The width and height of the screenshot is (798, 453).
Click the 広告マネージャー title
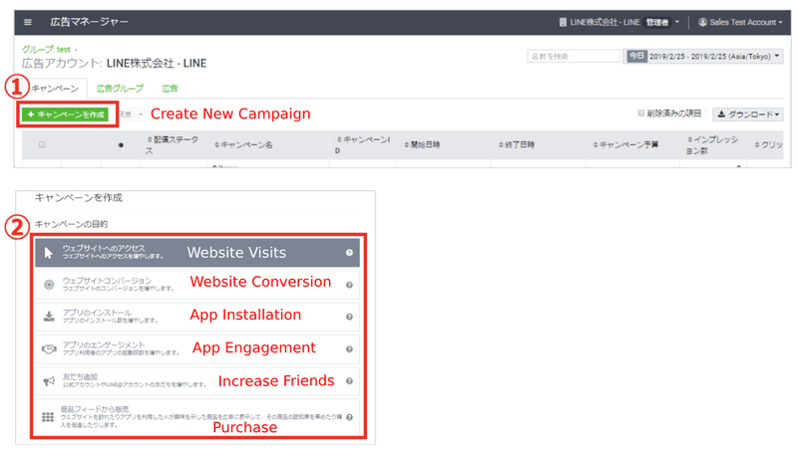click(x=89, y=22)
